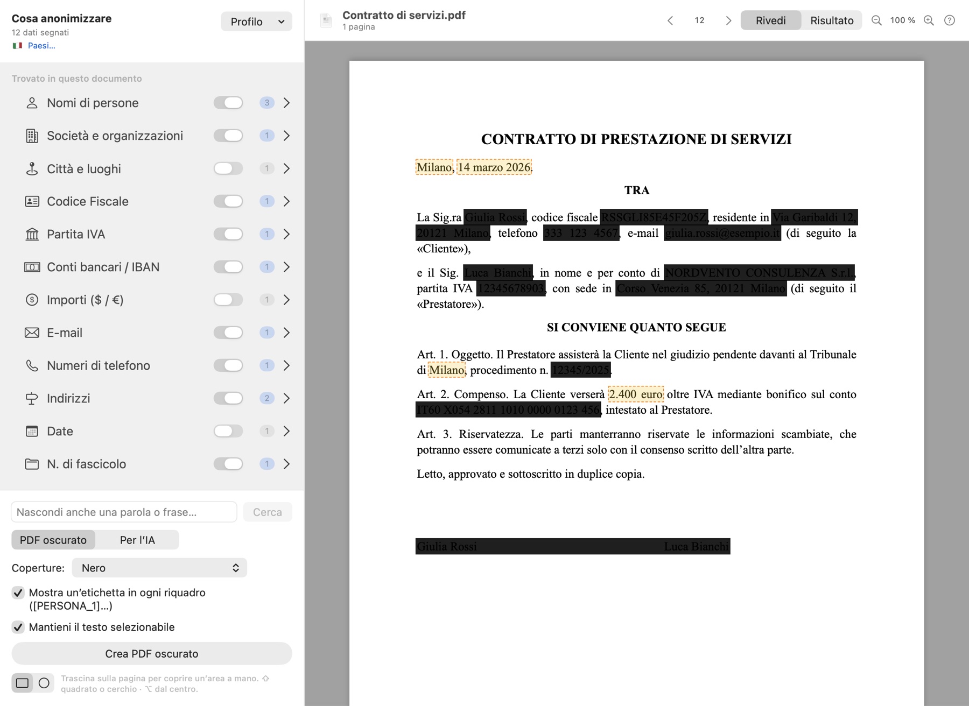This screenshot has height=706, width=969.
Task: Switch to the Rivedi tab
Action: click(771, 20)
